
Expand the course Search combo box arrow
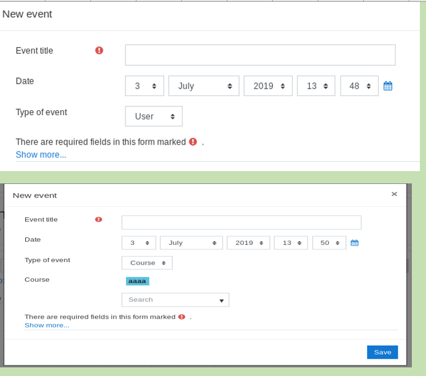click(x=221, y=300)
